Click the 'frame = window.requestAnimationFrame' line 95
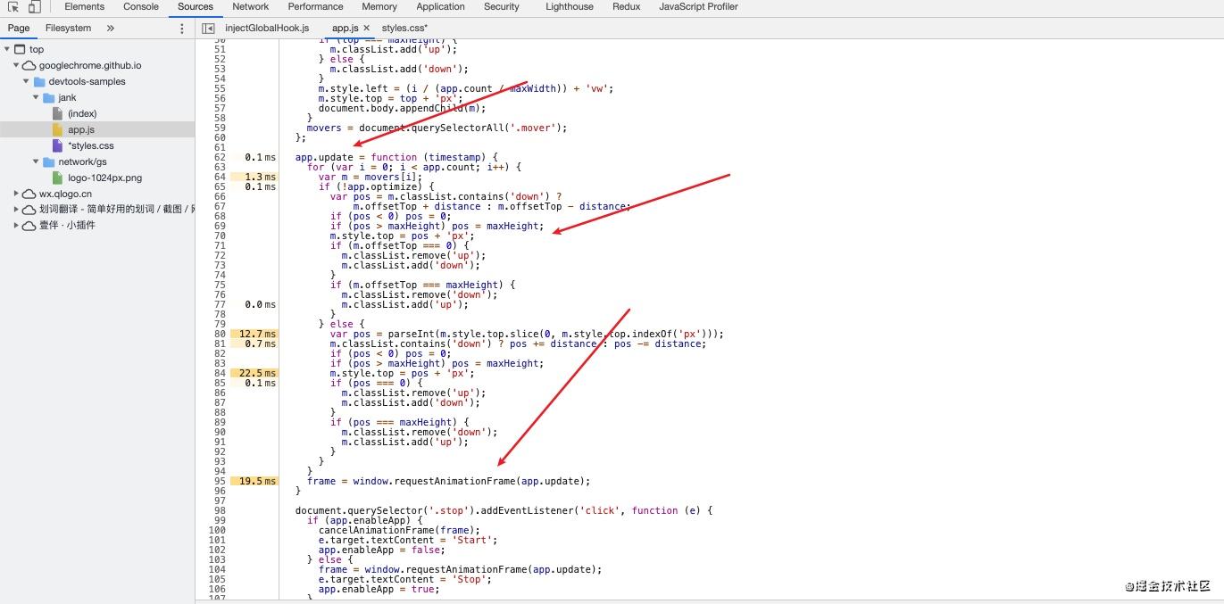Viewport: 1224px width, 604px height. click(x=449, y=482)
